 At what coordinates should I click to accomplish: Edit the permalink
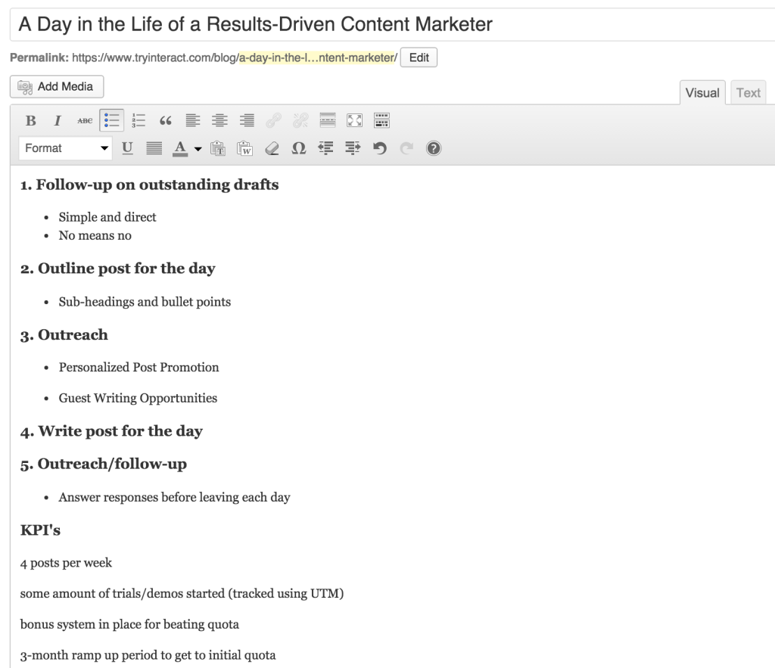click(x=419, y=57)
